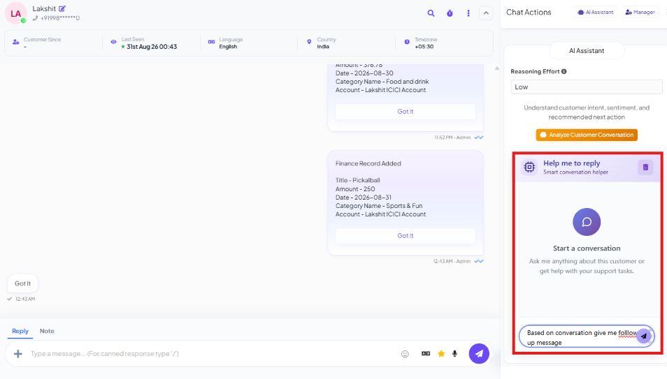Send the AI helper prompt with paper plane
Image resolution: width=667 pixels, height=379 pixels.
click(x=644, y=336)
